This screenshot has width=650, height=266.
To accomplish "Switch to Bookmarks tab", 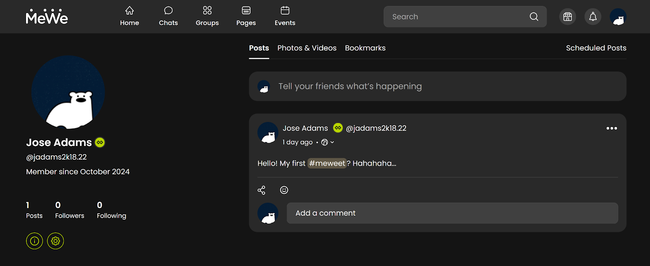I will point(365,48).
